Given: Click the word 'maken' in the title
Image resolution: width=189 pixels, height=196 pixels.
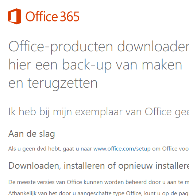Looking at the screenshot, I should click(162, 65).
